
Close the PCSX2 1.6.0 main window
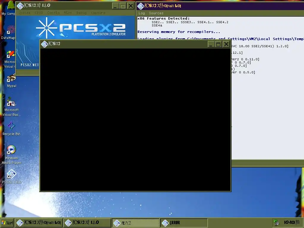(x=131, y=6)
